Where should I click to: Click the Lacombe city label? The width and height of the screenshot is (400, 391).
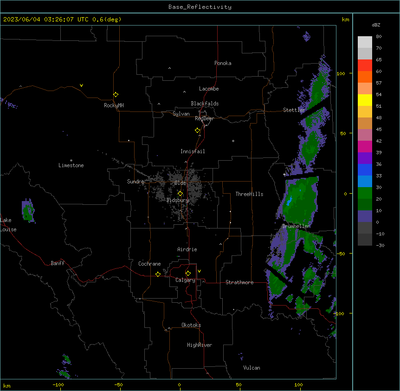[209, 89]
